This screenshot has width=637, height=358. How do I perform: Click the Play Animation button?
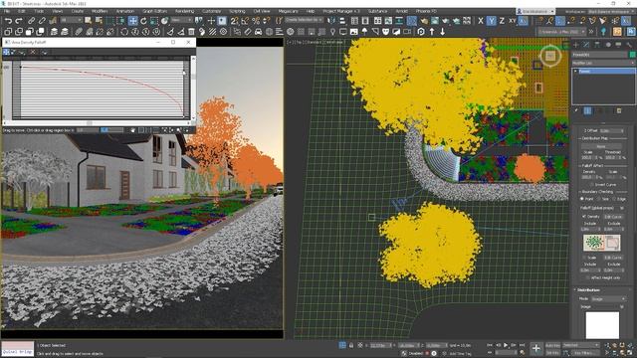[506, 345]
